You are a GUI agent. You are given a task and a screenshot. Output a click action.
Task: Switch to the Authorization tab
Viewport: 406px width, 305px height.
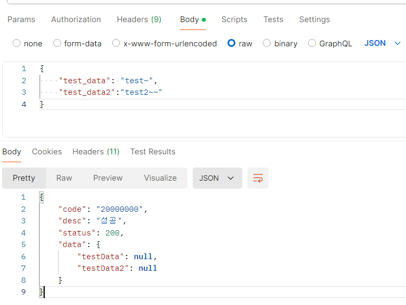coord(76,19)
